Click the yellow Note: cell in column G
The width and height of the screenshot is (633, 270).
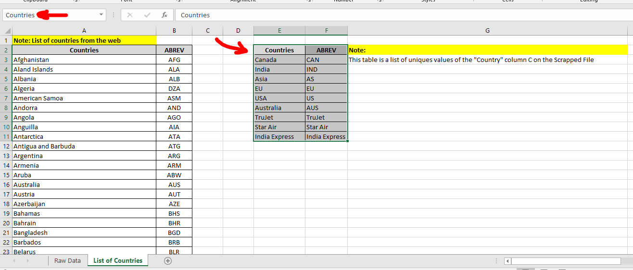(x=487, y=50)
